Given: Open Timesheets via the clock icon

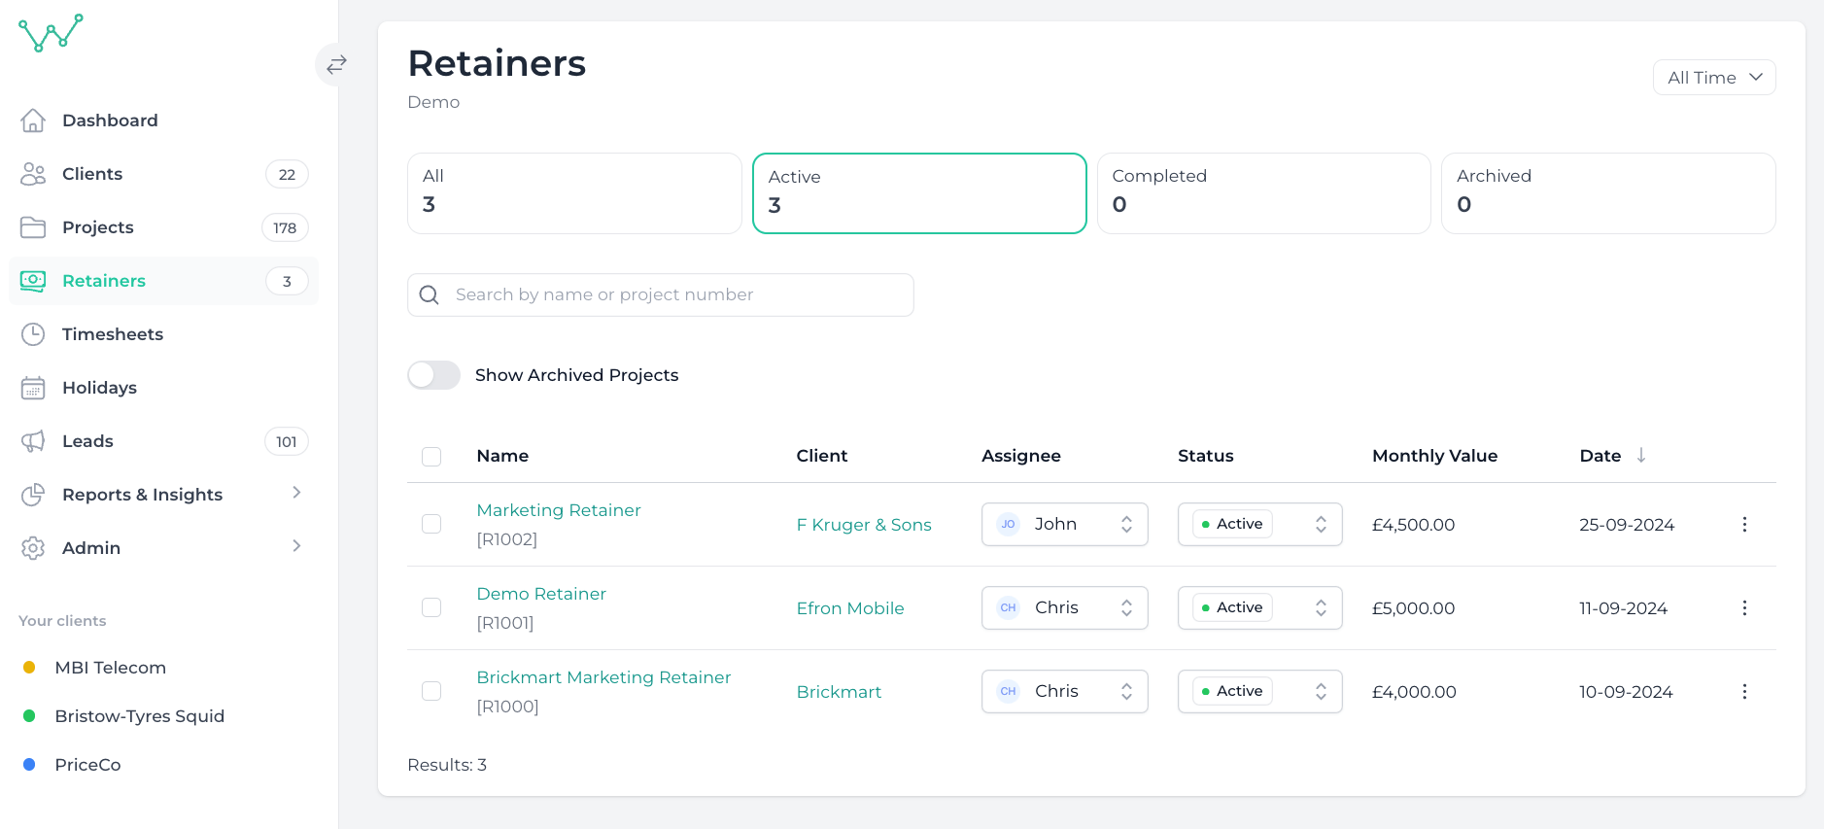Looking at the screenshot, I should click(33, 334).
